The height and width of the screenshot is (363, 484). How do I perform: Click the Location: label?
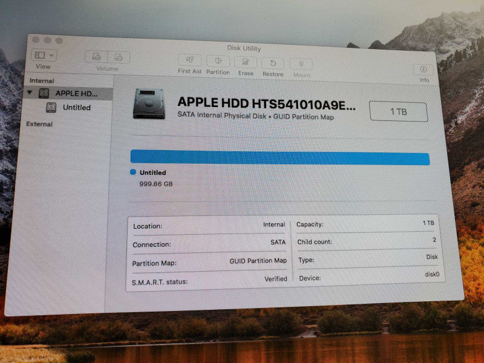coord(148,226)
